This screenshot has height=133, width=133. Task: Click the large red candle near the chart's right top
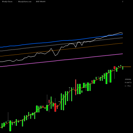114,68
